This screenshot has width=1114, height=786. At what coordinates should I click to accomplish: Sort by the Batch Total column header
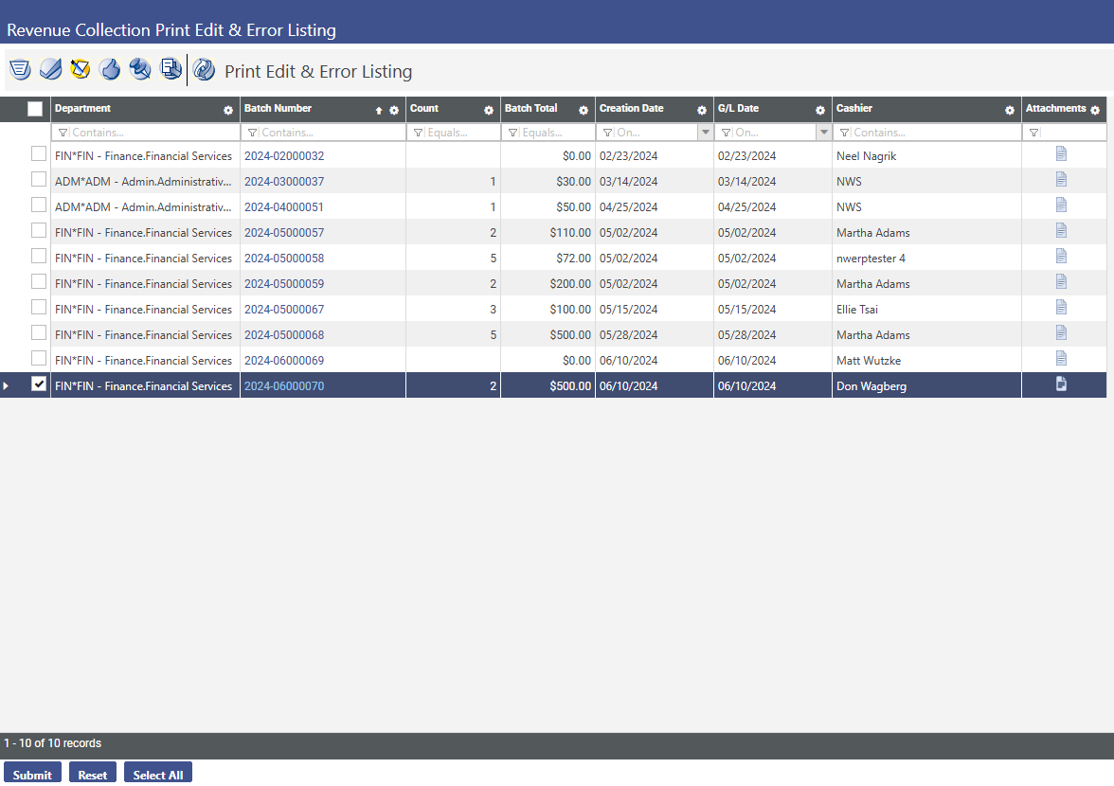tap(530, 109)
